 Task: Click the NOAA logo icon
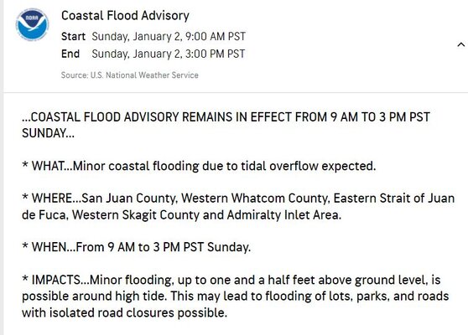[32, 24]
